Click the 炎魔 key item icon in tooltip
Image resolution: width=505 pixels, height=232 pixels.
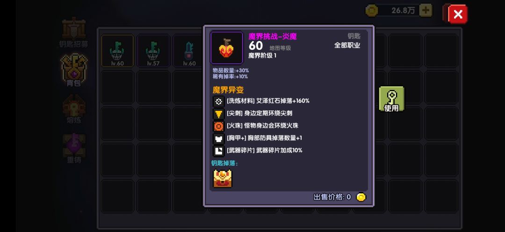click(227, 48)
